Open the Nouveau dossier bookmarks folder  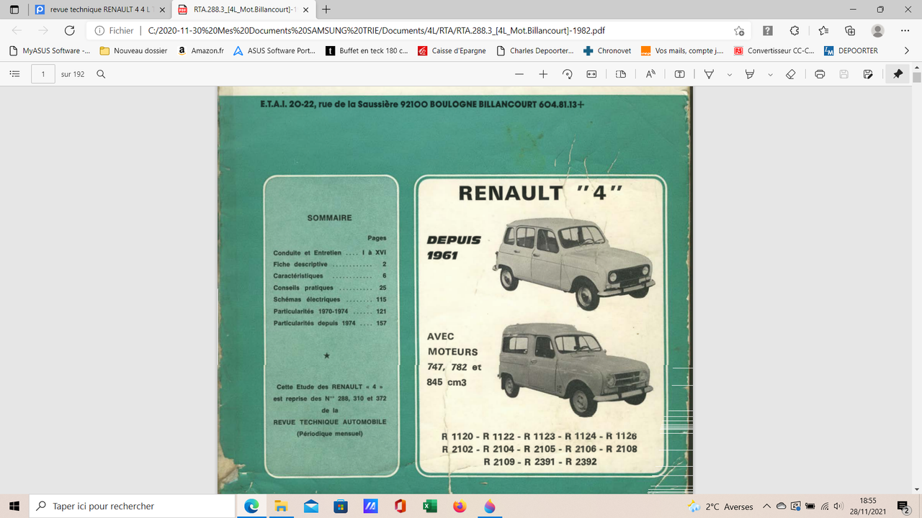[133, 51]
